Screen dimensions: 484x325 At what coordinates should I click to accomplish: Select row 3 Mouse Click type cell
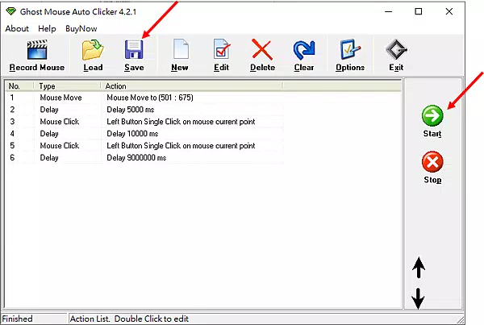coord(60,122)
